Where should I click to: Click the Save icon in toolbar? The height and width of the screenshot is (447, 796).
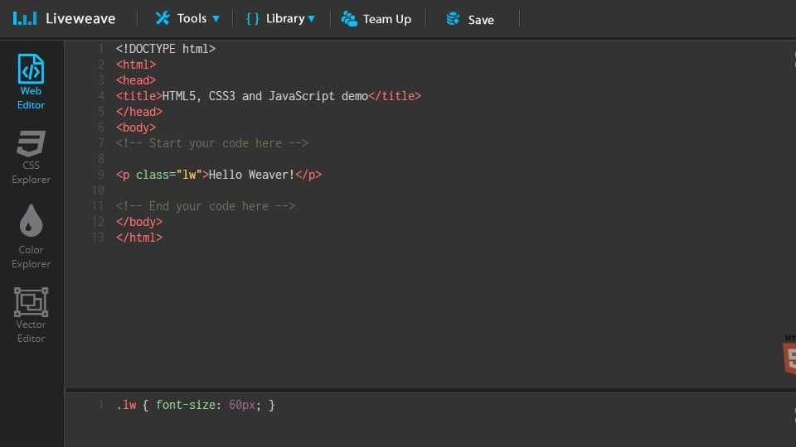453,19
